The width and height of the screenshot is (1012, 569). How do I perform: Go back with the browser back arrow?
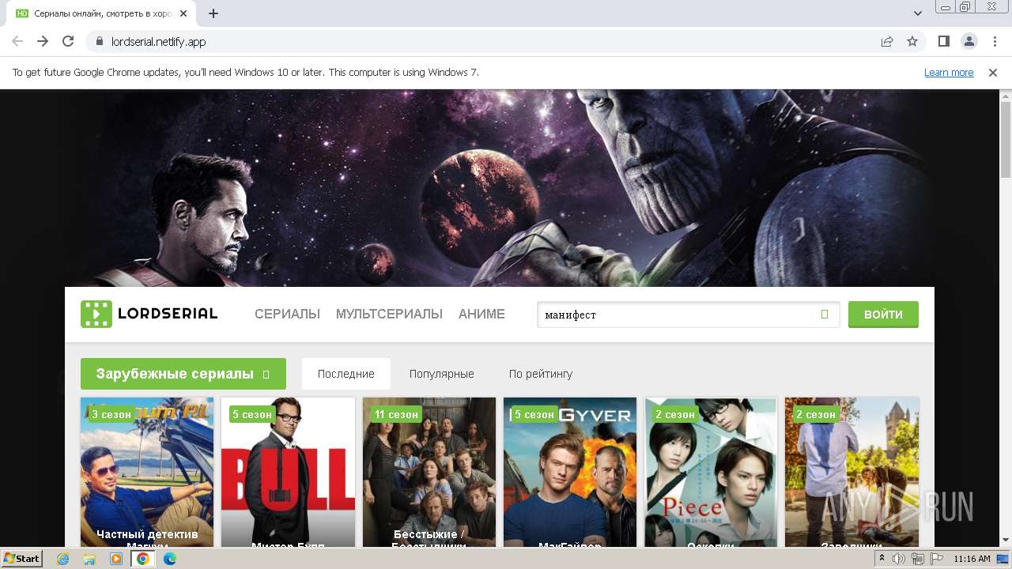pyautogui.click(x=17, y=41)
